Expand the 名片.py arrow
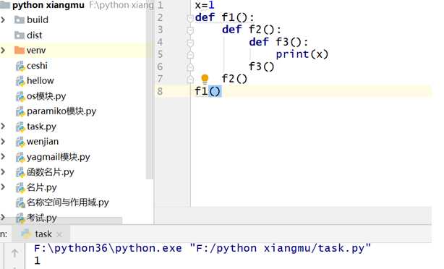 click(x=3, y=187)
